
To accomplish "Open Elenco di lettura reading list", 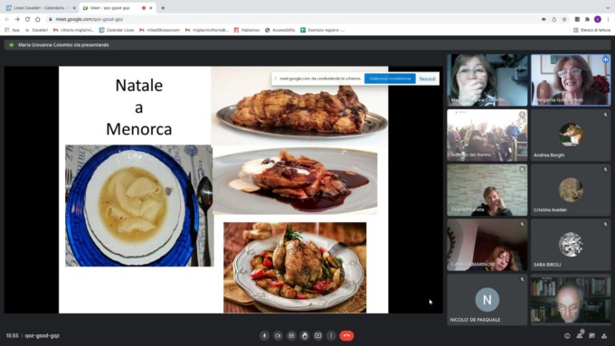I will click(591, 30).
